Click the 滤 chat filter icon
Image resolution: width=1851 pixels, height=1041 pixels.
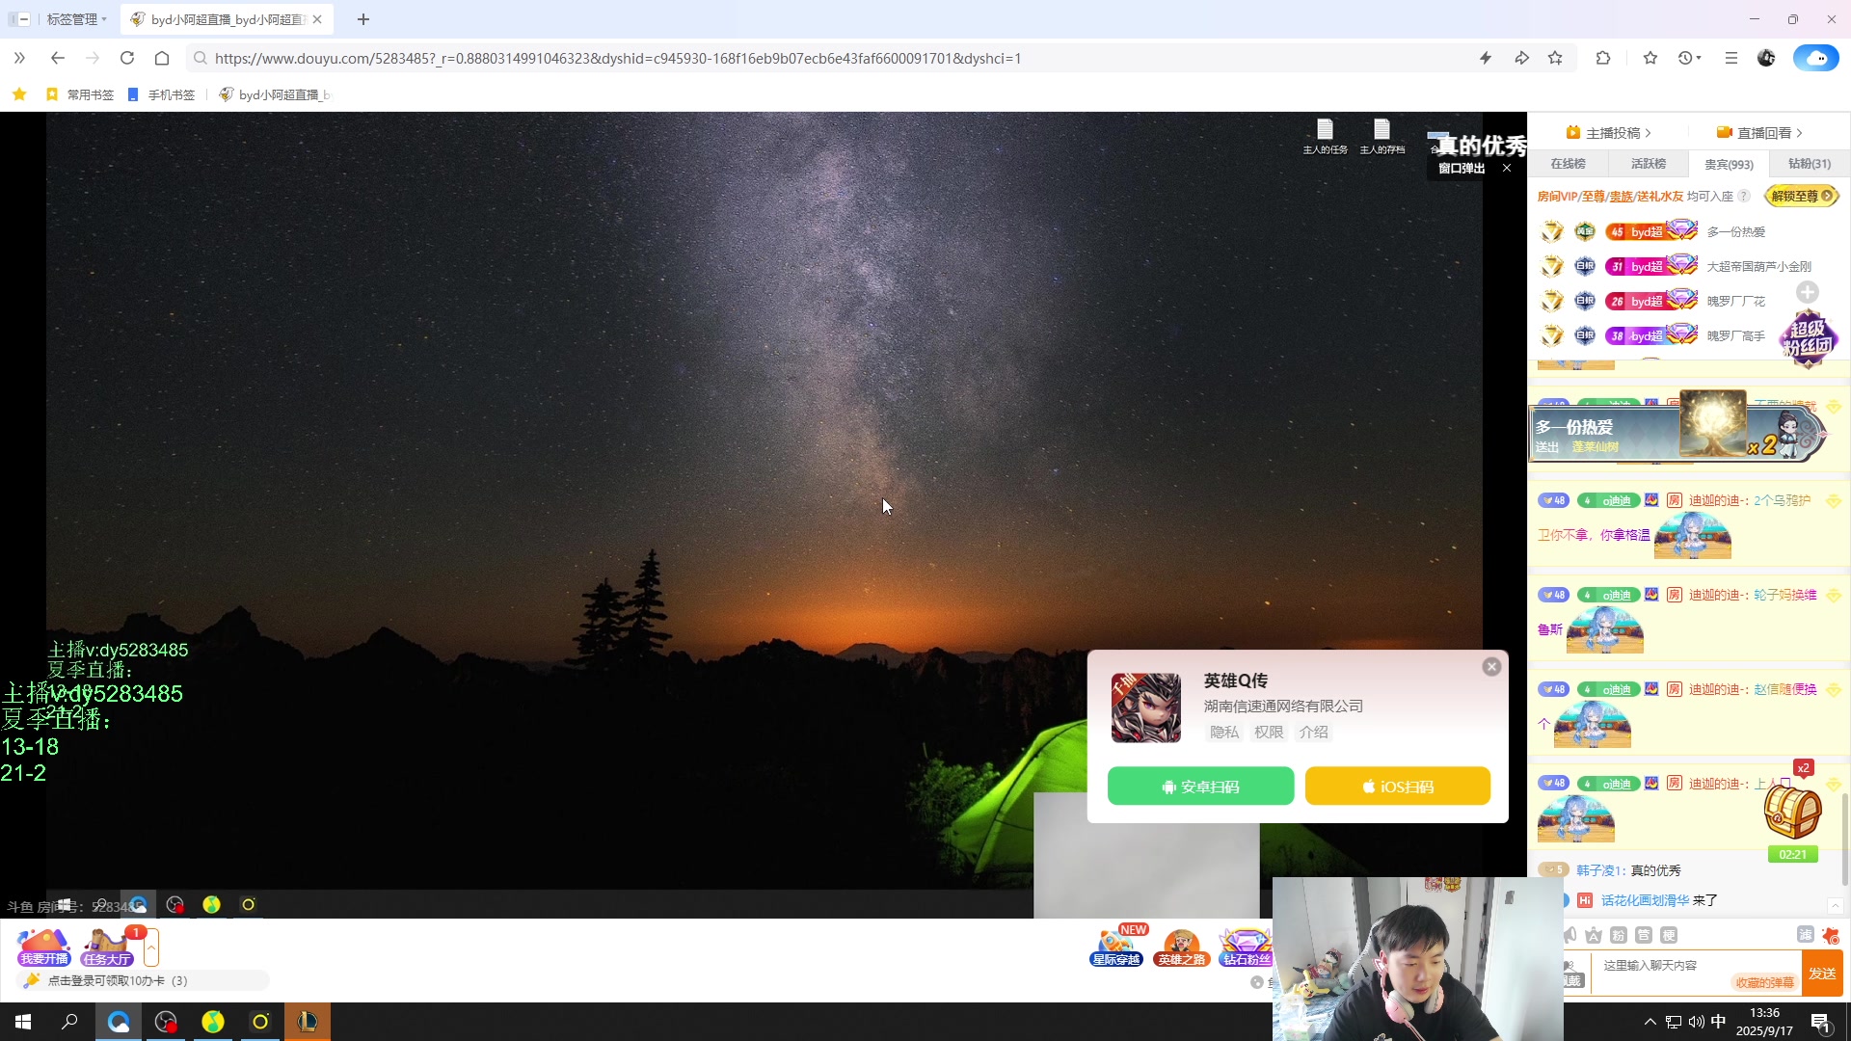point(1806,935)
